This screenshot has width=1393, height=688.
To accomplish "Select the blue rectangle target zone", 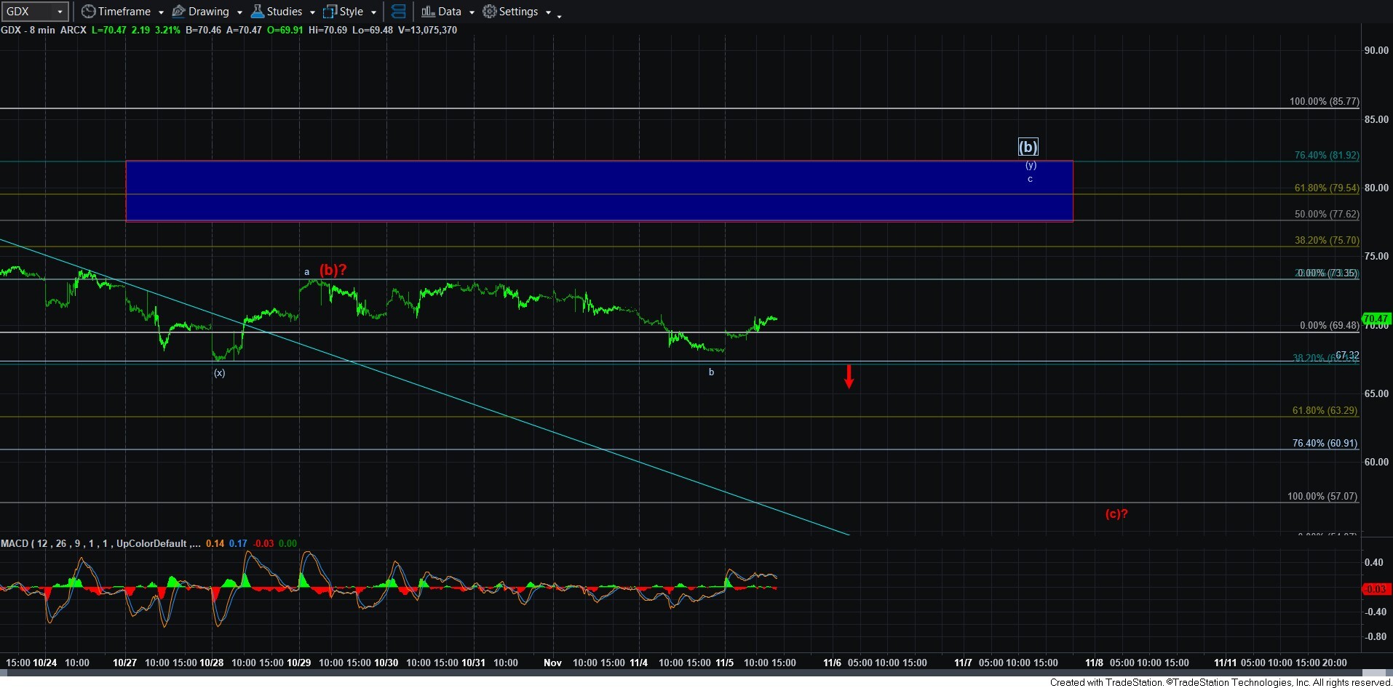I will tap(582, 191).
